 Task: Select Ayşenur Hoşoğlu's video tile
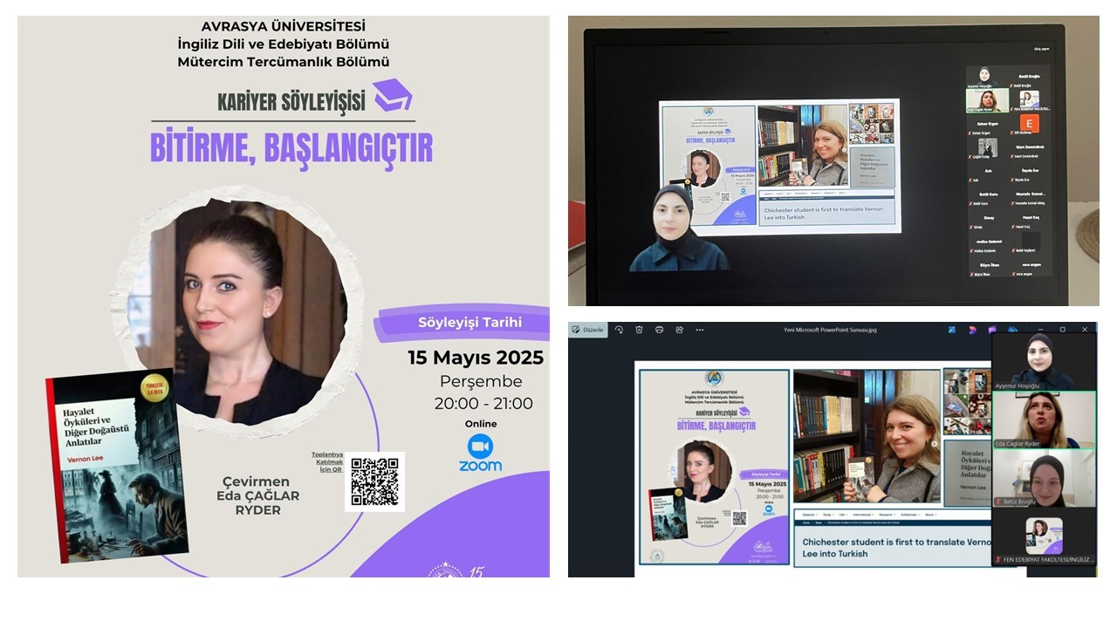pos(1044,360)
